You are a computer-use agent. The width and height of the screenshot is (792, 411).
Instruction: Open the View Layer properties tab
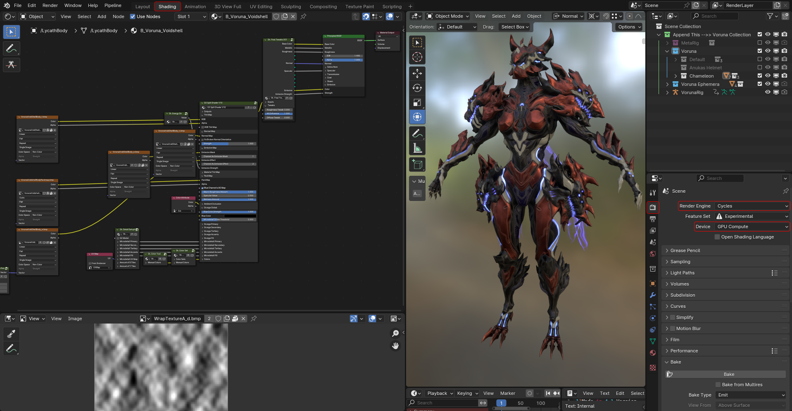tap(653, 230)
